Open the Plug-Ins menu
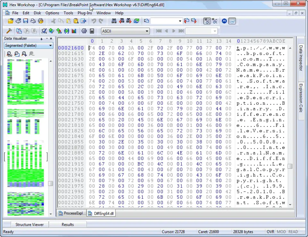This screenshot has height=237, width=308. (x=85, y=13)
